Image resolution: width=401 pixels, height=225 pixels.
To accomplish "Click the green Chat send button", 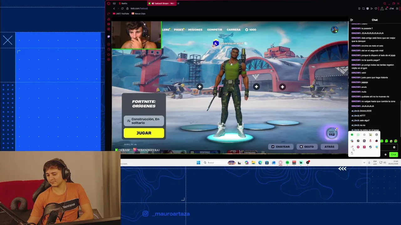I will (x=393, y=154).
